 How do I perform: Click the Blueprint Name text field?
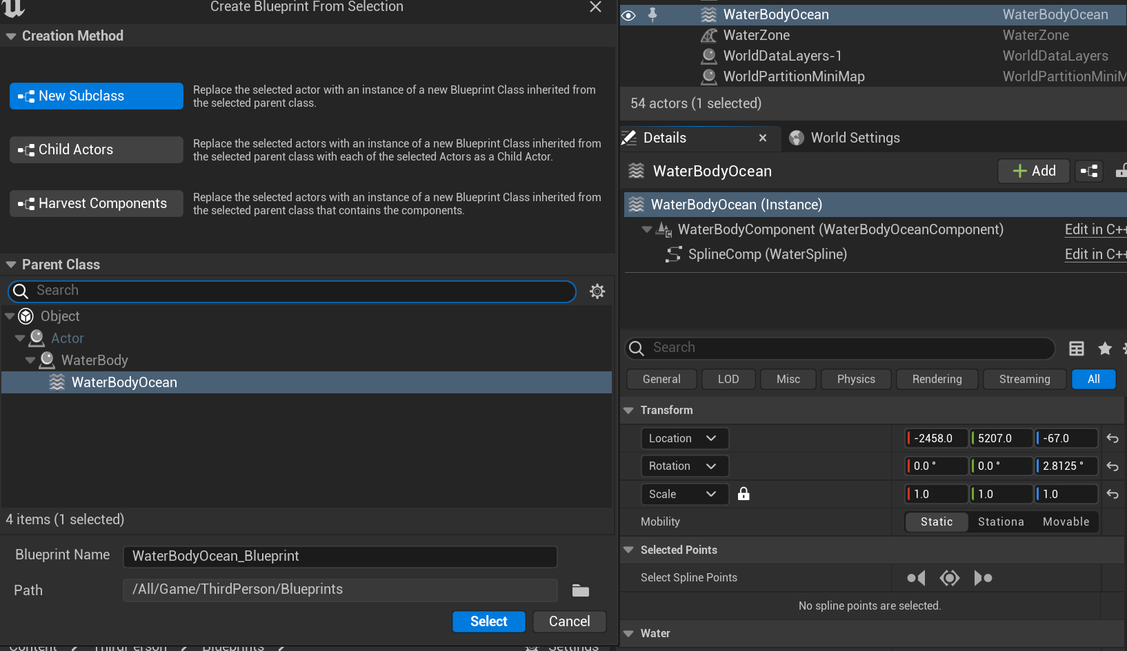(339, 556)
